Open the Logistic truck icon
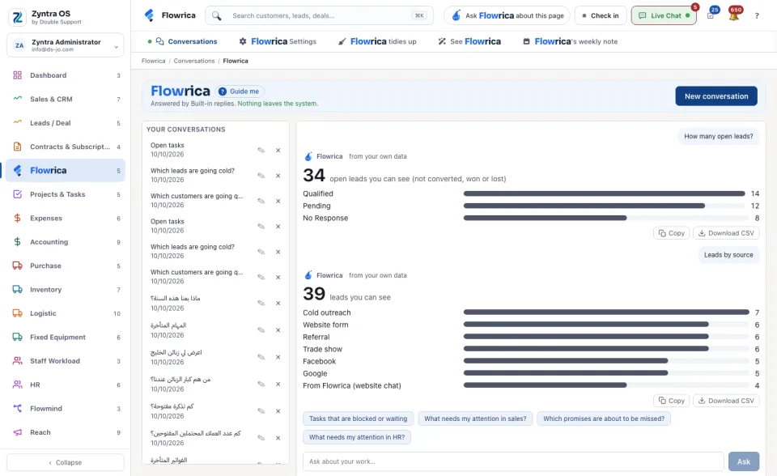The image size is (777, 476). pyautogui.click(x=17, y=312)
